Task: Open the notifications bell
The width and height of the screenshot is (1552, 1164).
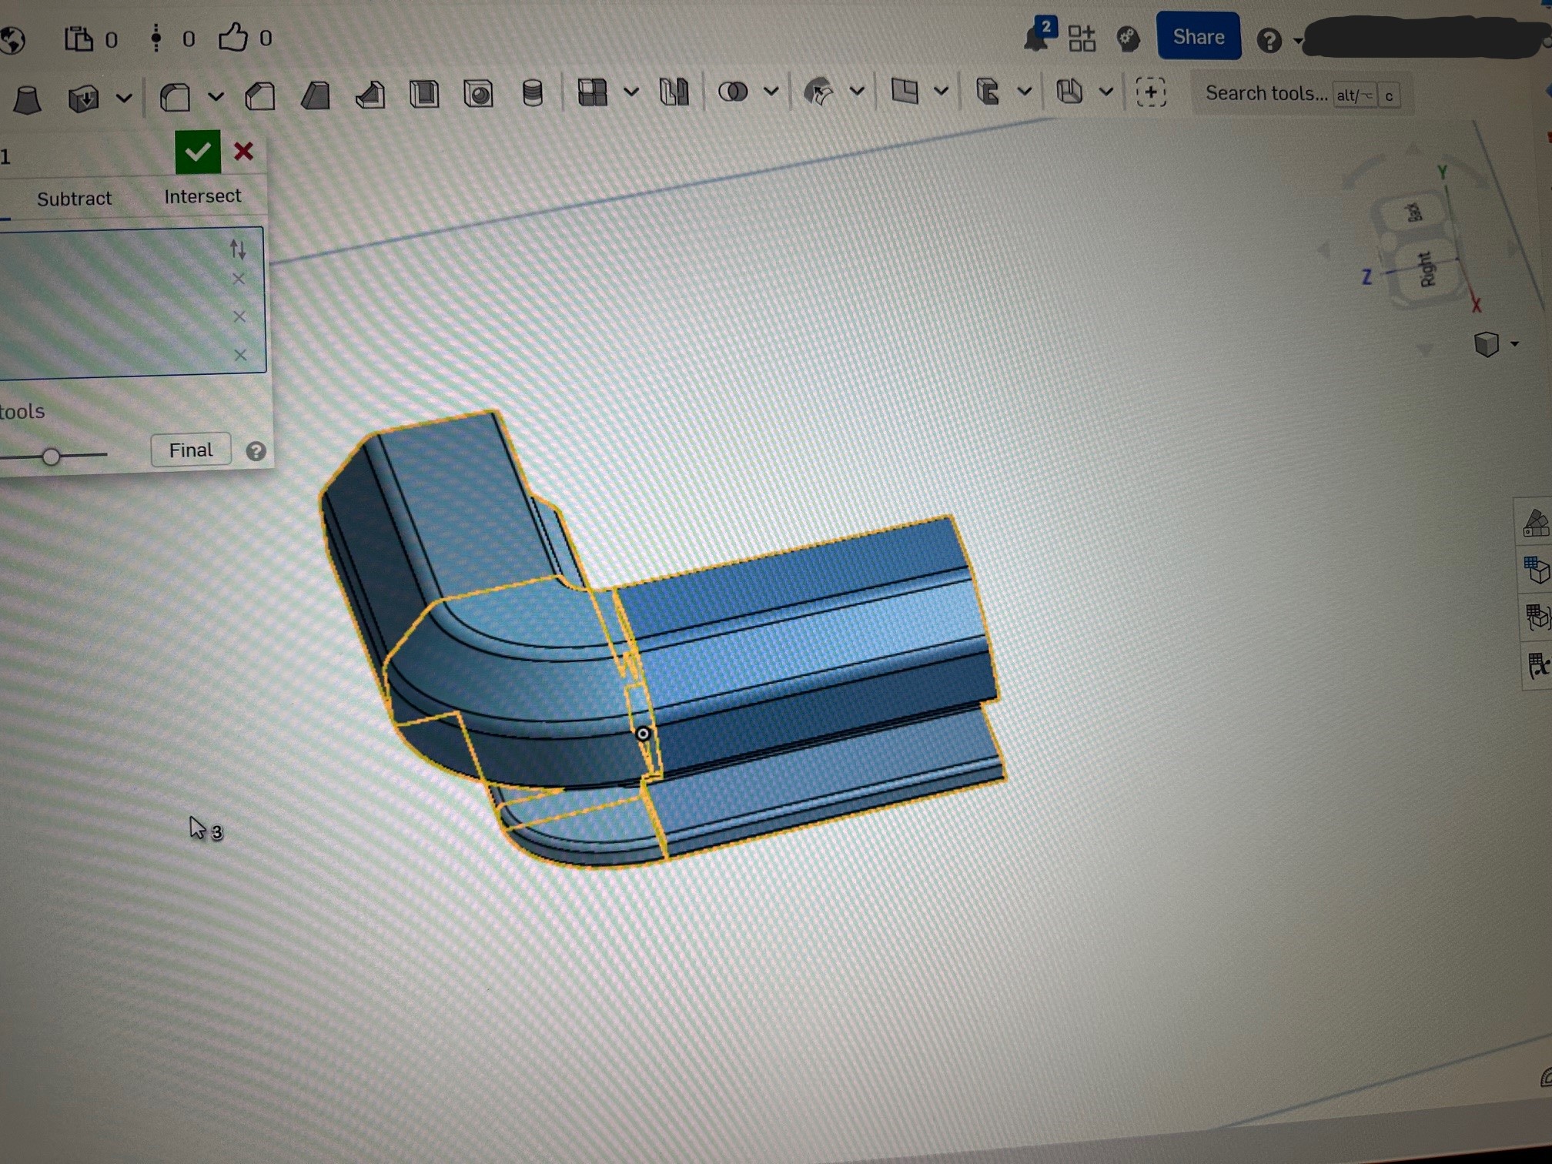Action: click(x=1037, y=38)
